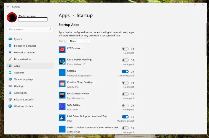The height and width of the screenshot is (138, 209).
Task: Click the search magnifier icon
Action: click(50, 30)
